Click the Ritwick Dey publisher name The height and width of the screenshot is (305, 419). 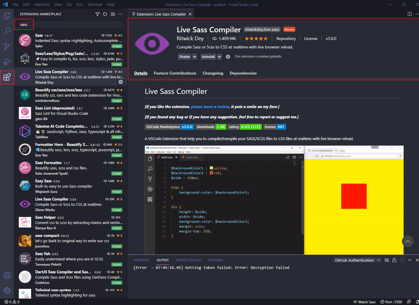190,38
